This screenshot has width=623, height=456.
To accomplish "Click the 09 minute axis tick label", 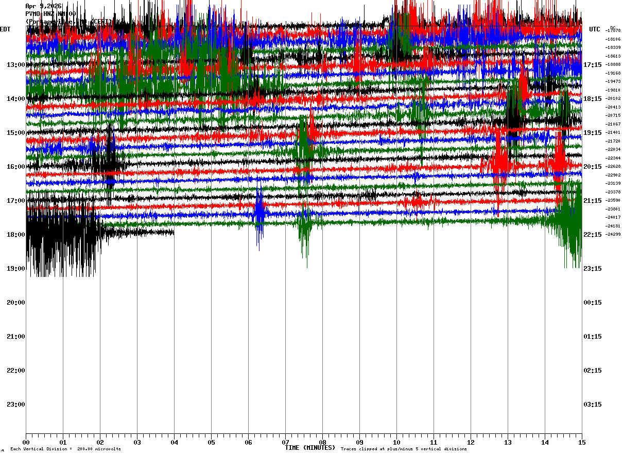I will (359, 442).
